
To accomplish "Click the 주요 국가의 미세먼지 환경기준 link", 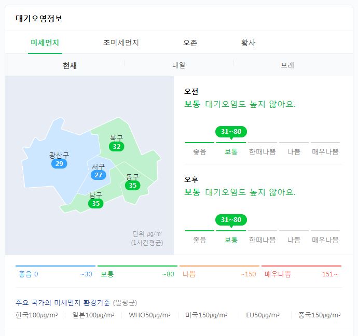I will (x=63, y=303).
